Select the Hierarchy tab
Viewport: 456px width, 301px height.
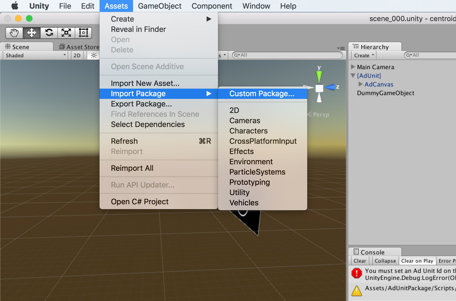(375, 47)
